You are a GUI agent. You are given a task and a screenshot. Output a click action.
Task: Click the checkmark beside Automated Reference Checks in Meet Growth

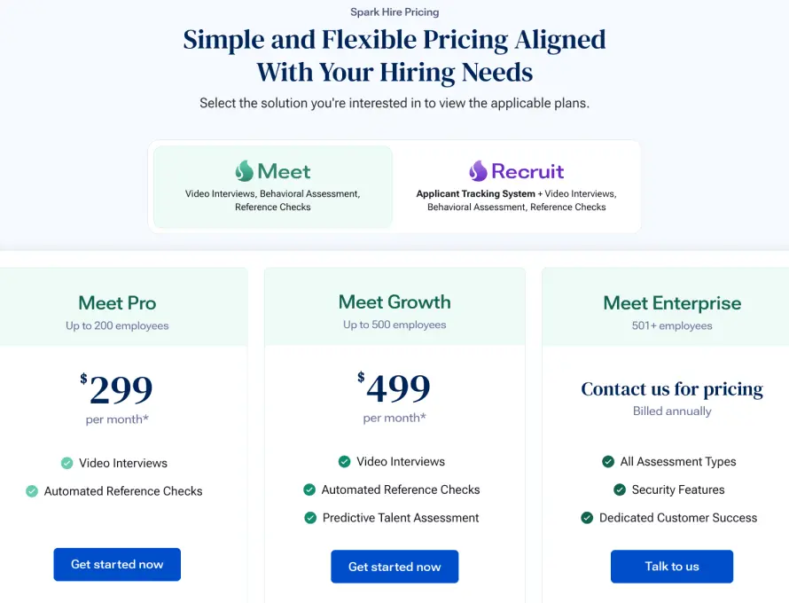coord(309,489)
